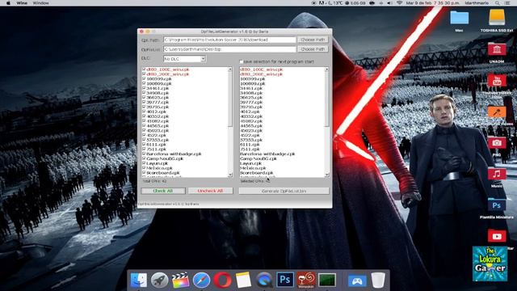Open the Apple menu
The image size is (517, 291).
[8, 3]
